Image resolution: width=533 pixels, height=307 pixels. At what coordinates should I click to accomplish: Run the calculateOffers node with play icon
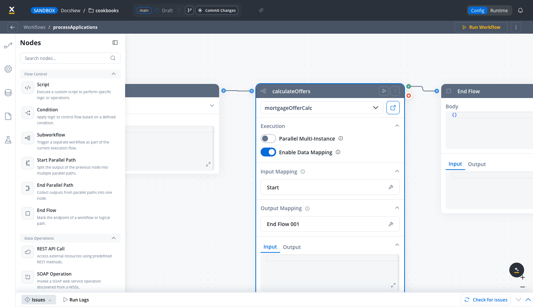coord(384,91)
